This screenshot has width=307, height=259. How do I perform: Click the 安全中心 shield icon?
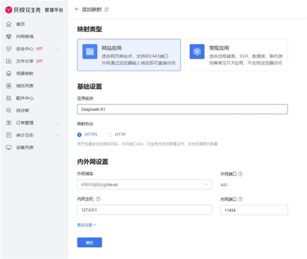[x=9, y=49]
